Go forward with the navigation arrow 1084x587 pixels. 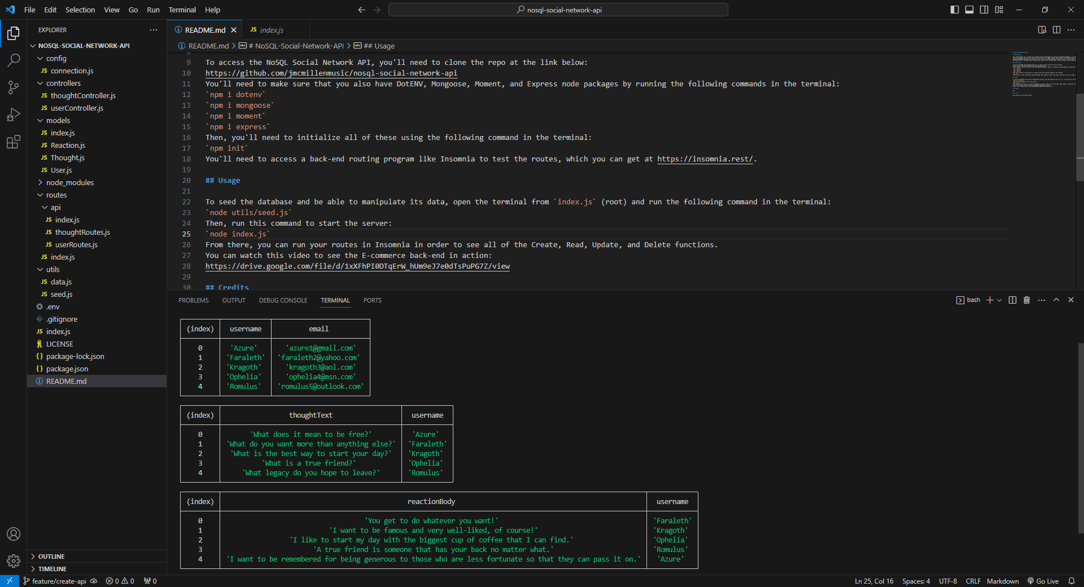tap(377, 10)
